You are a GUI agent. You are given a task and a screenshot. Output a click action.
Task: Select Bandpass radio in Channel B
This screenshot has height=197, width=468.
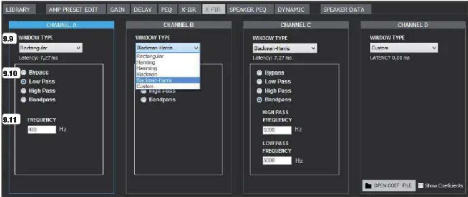click(143, 100)
